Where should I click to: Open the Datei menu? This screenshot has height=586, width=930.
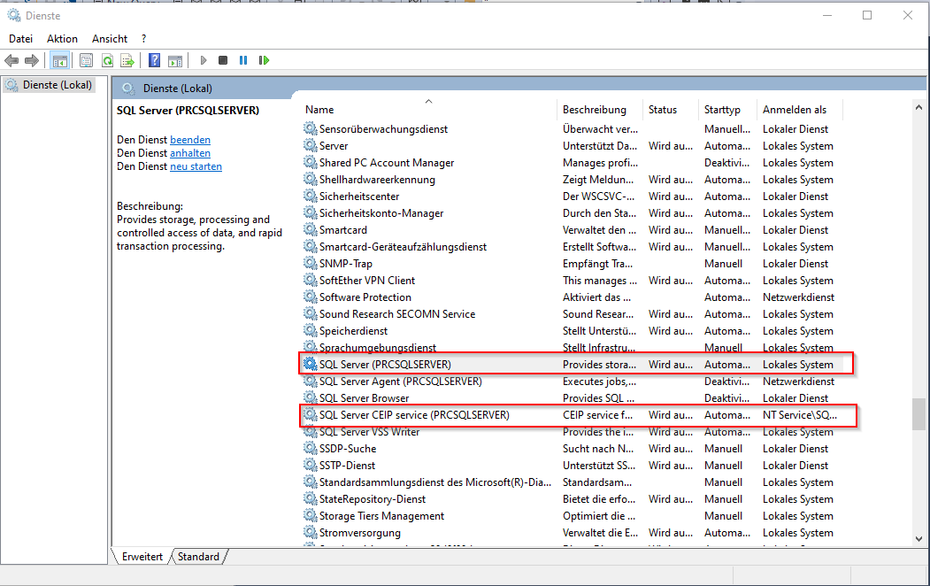[20, 39]
